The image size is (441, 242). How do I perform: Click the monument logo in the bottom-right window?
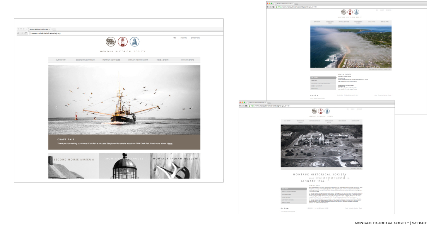click(x=327, y=111)
